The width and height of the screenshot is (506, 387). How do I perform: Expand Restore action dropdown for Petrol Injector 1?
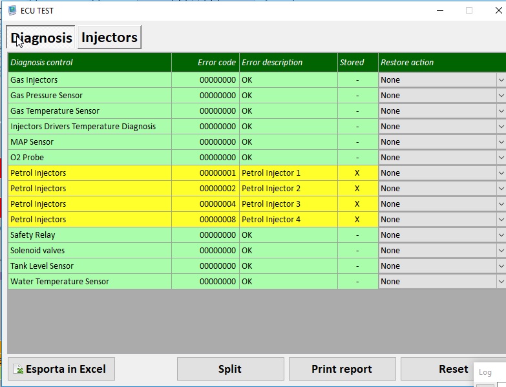501,173
